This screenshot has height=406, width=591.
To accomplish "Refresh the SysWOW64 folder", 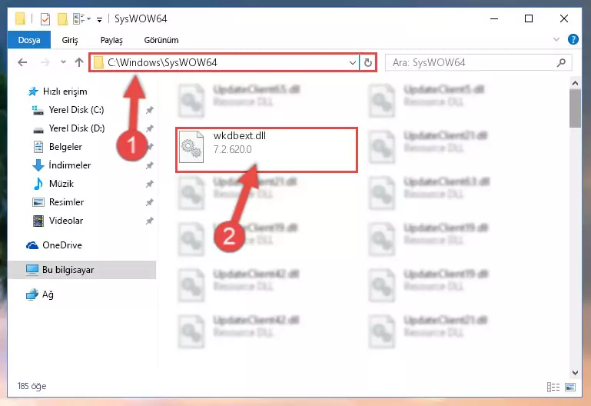I will coord(368,62).
